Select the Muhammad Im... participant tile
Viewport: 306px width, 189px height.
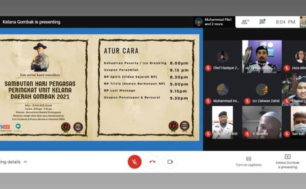pos(222,90)
